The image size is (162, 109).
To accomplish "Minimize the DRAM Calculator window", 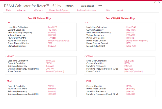I will pyautogui.click(x=151, y=3).
